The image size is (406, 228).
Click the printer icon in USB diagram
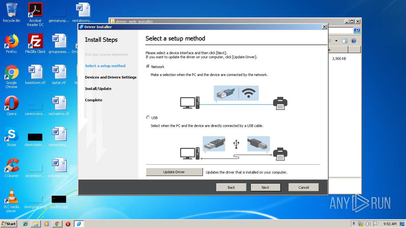[280, 154]
